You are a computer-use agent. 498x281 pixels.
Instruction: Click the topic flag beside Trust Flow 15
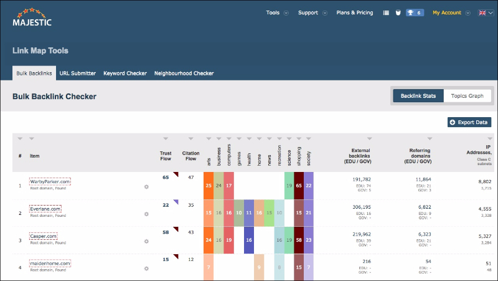[x=176, y=256]
